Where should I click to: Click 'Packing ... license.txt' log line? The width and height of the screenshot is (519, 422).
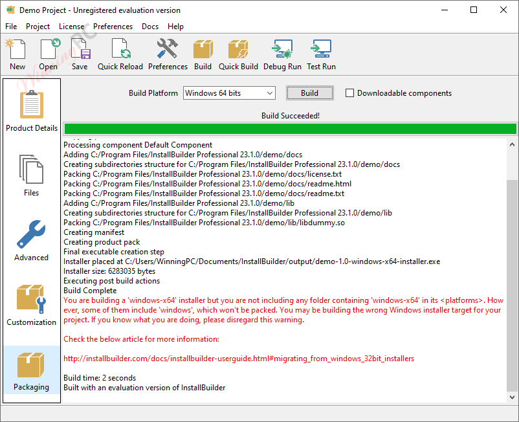point(203,174)
